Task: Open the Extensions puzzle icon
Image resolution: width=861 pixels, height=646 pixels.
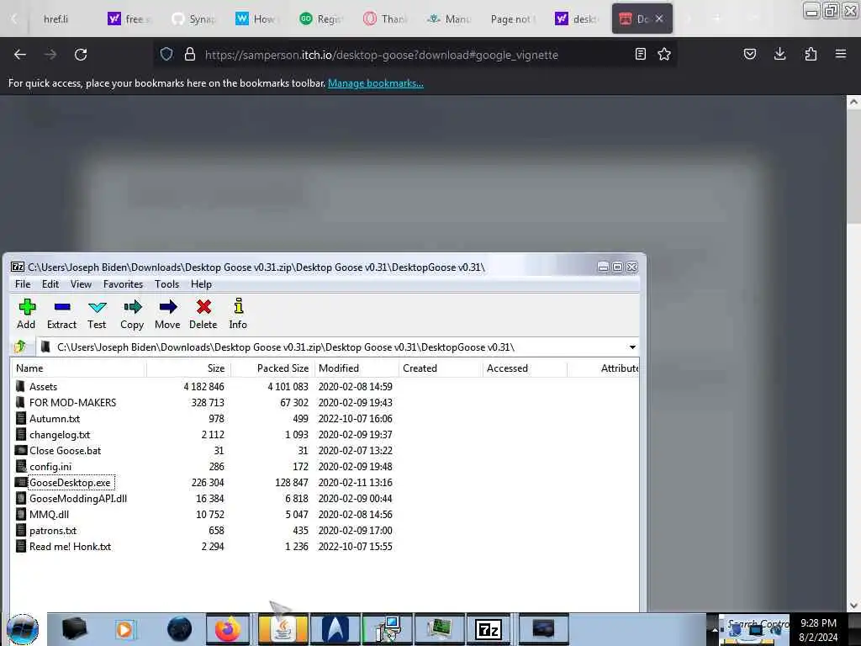Action: (x=811, y=54)
